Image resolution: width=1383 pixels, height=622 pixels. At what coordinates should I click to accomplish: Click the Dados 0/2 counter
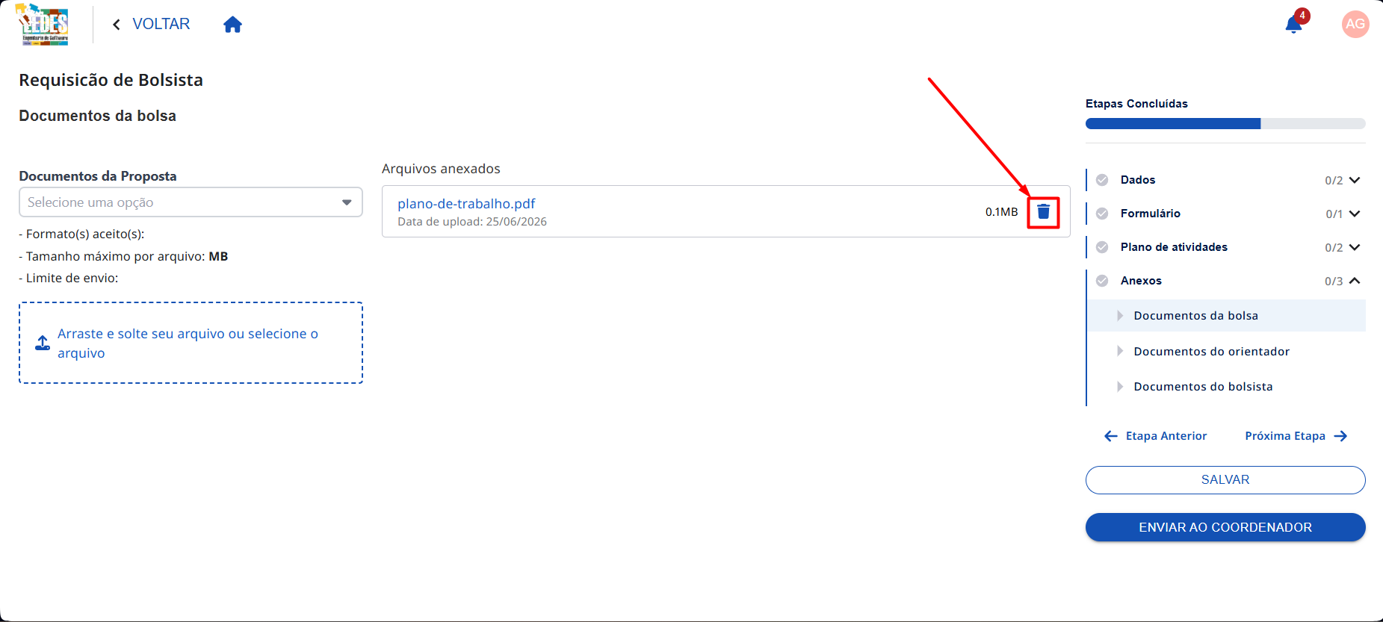point(1334,181)
